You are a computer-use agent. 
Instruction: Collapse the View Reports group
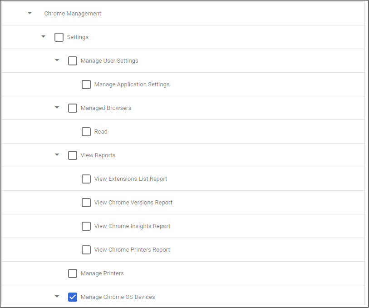click(x=57, y=155)
